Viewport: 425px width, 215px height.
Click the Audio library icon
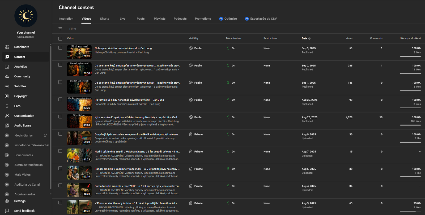pyautogui.click(x=7, y=126)
